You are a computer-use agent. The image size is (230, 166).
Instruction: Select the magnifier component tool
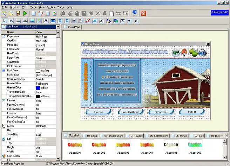coord(101,21)
